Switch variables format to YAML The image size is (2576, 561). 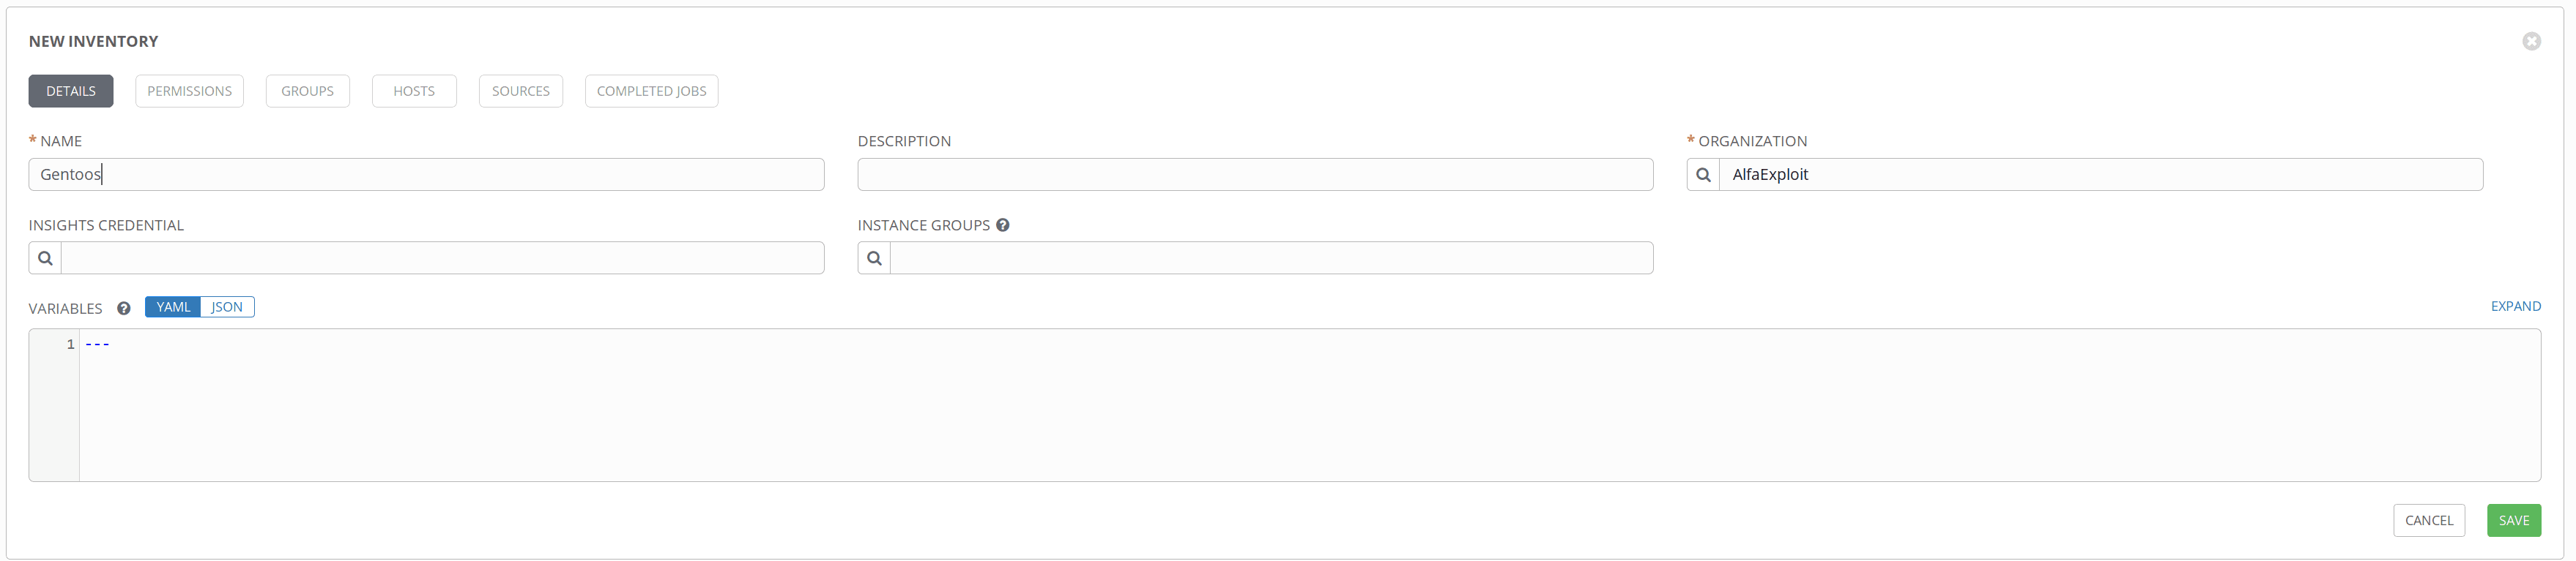tap(173, 307)
